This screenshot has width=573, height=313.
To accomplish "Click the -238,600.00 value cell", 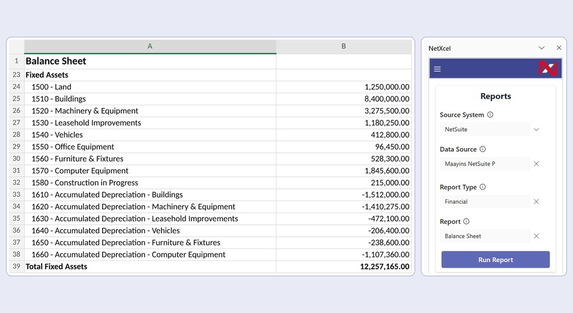I will 344,242.
